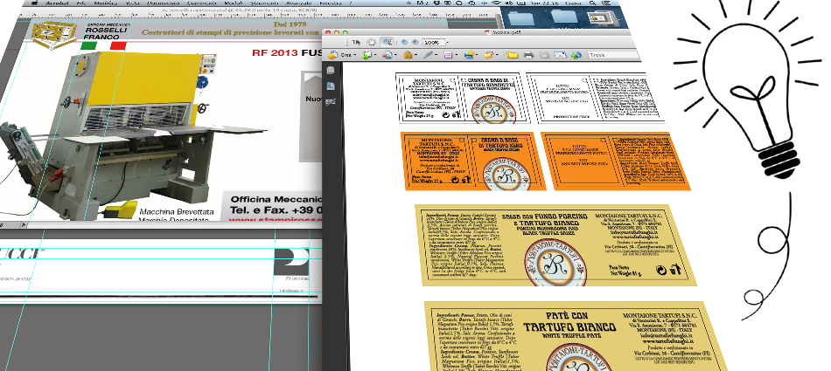
Task: Activate the marquee zoom tool
Action: pos(388,42)
